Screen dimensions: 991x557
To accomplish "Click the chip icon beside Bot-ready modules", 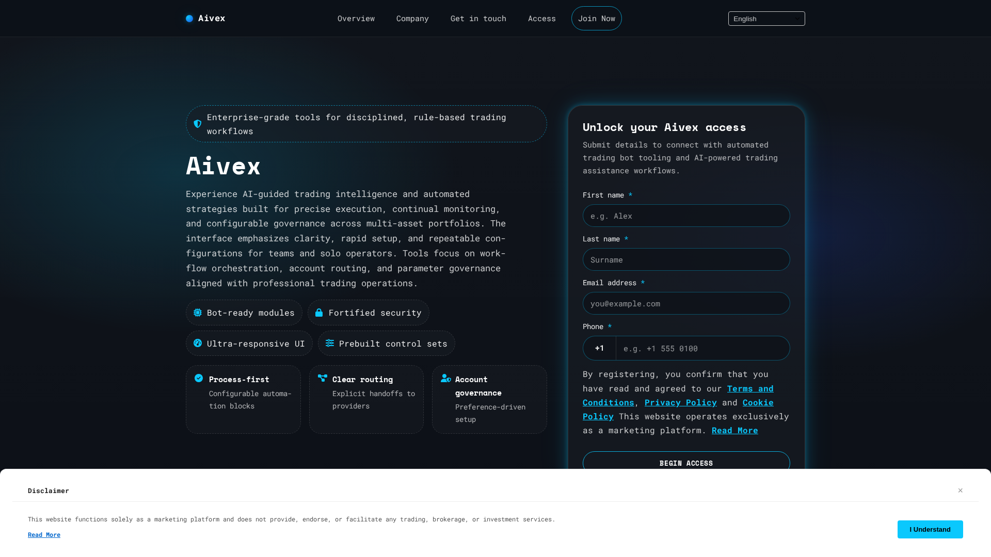I will (198, 313).
